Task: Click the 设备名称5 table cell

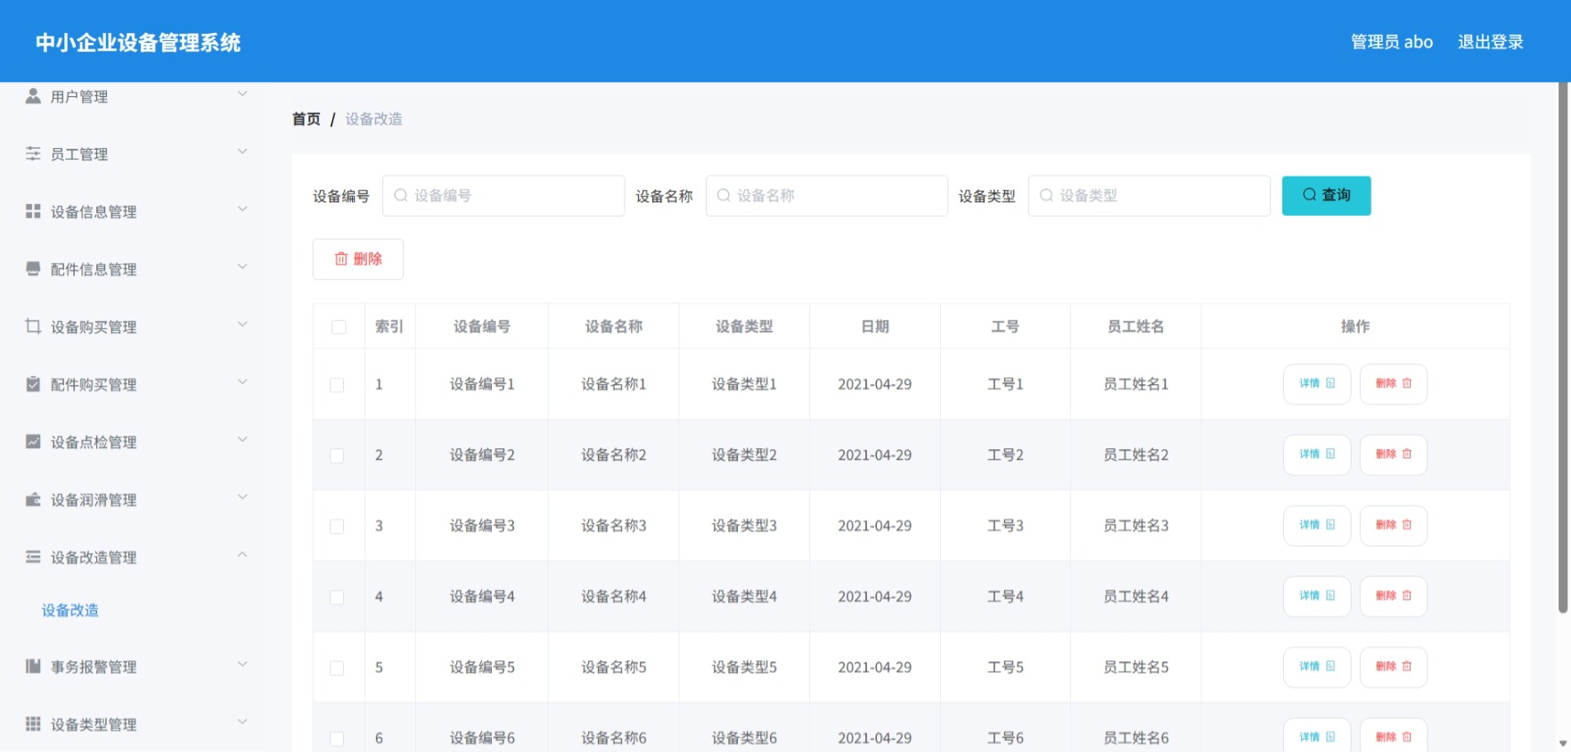Action: tap(614, 667)
